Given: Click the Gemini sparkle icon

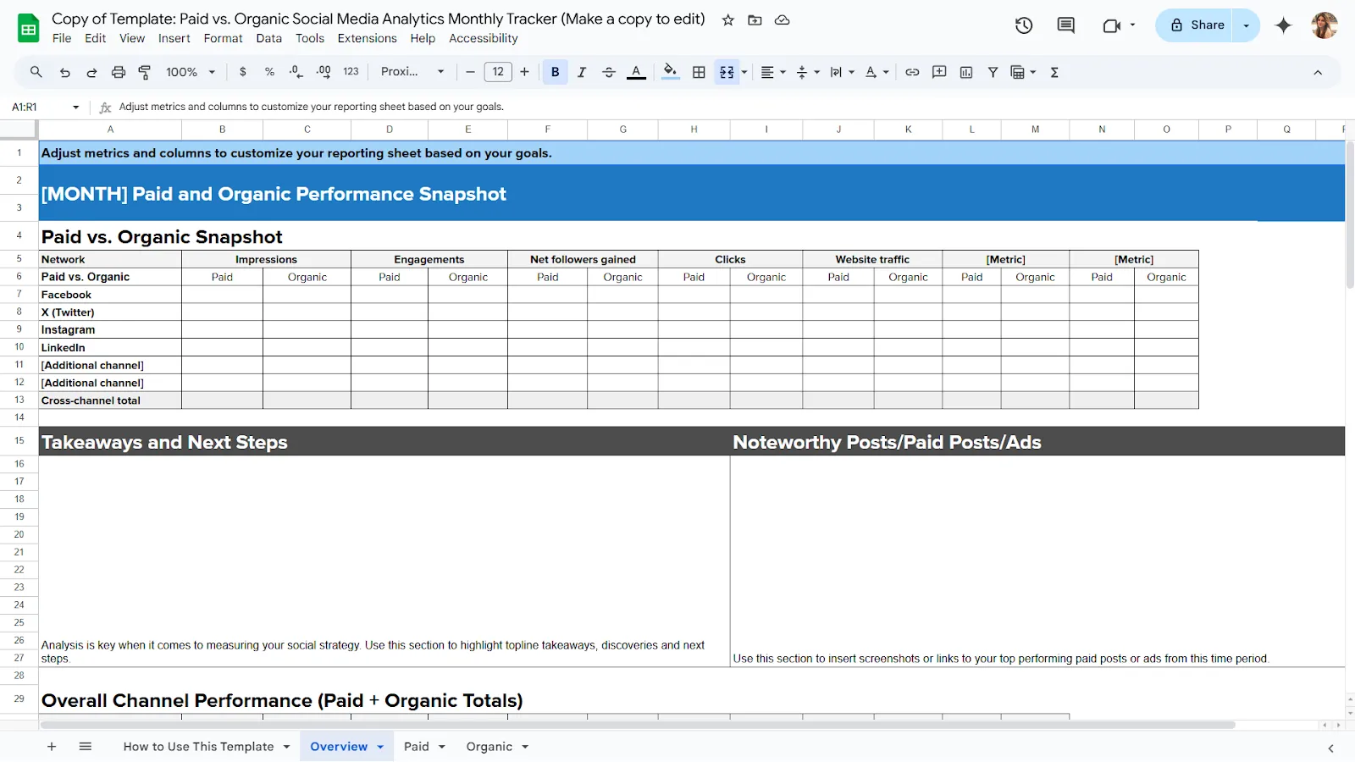Looking at the screenshot, I should 1284,25.
